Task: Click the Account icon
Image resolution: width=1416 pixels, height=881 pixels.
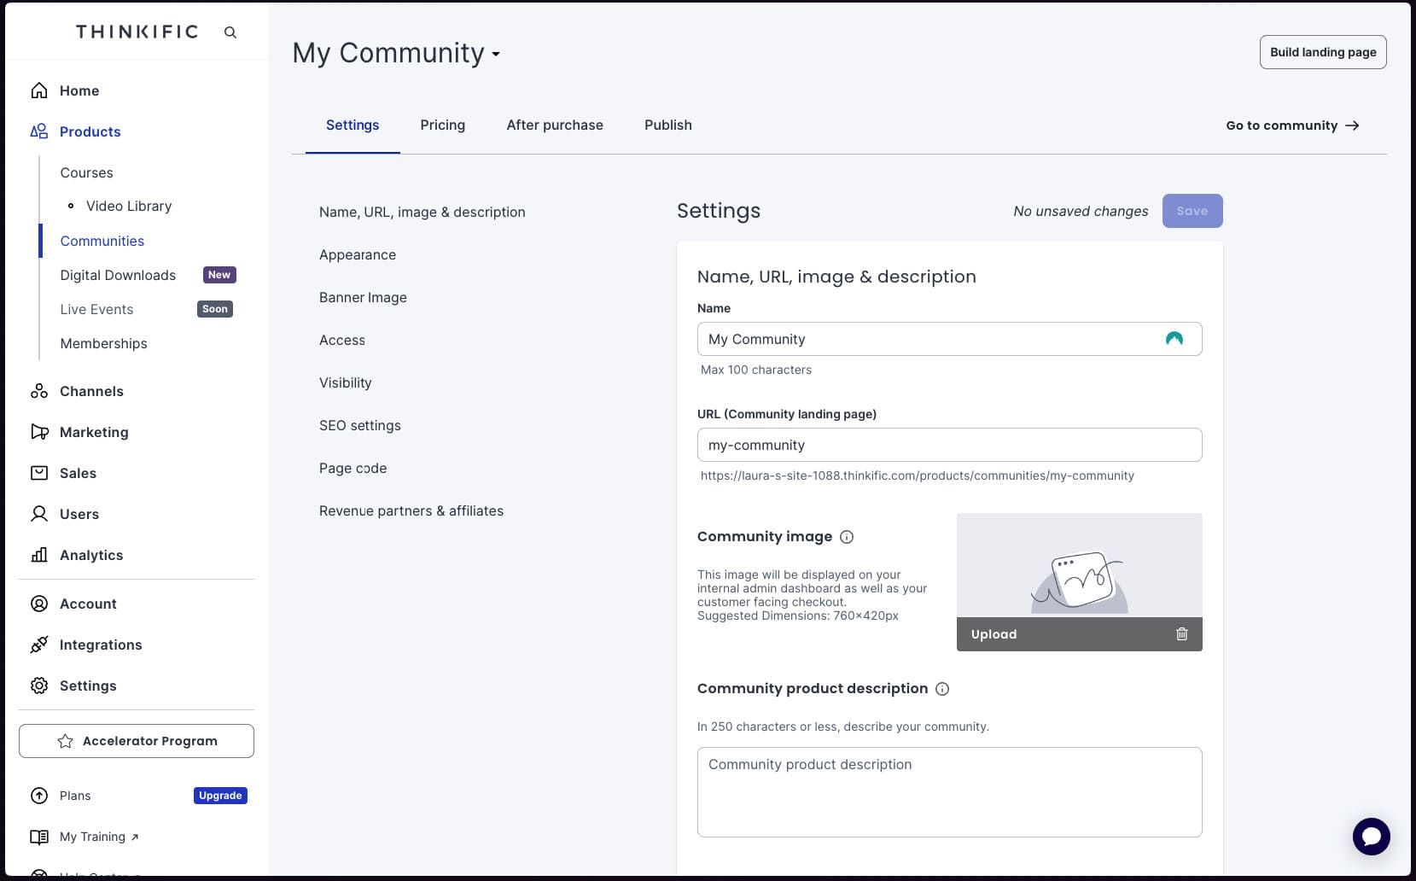Action: [x=38, y=604]
